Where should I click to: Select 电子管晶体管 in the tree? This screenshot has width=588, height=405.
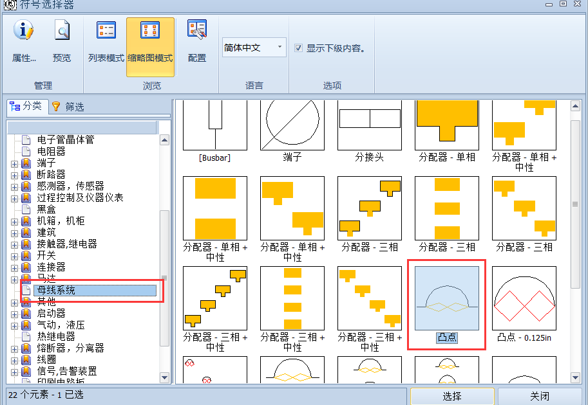[x=66, y=139]
